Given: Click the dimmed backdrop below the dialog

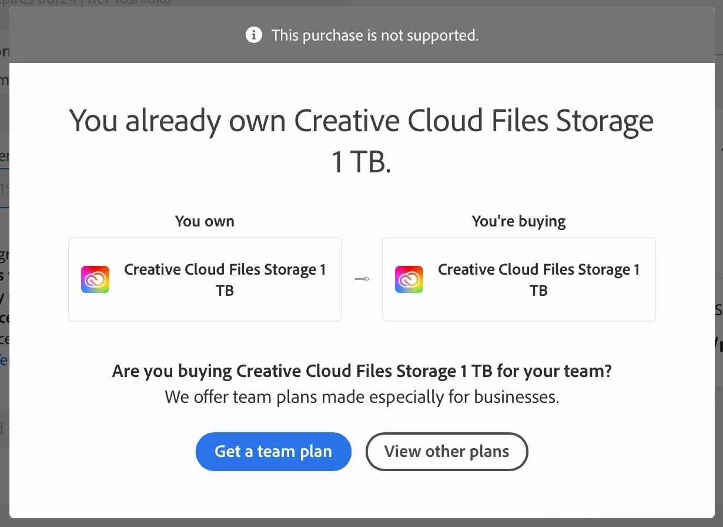Looking at the screenshot, I should click(x=361, y=523).
